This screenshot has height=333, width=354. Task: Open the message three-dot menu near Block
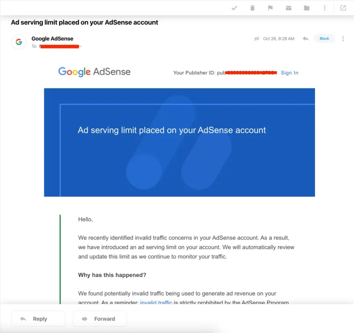343,39
